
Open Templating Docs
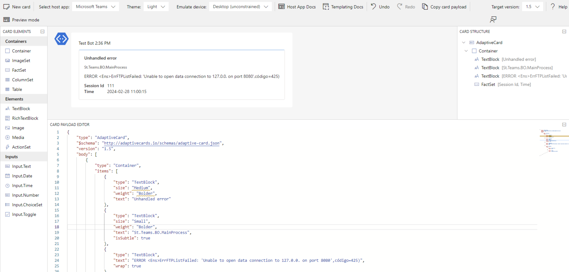343,7
